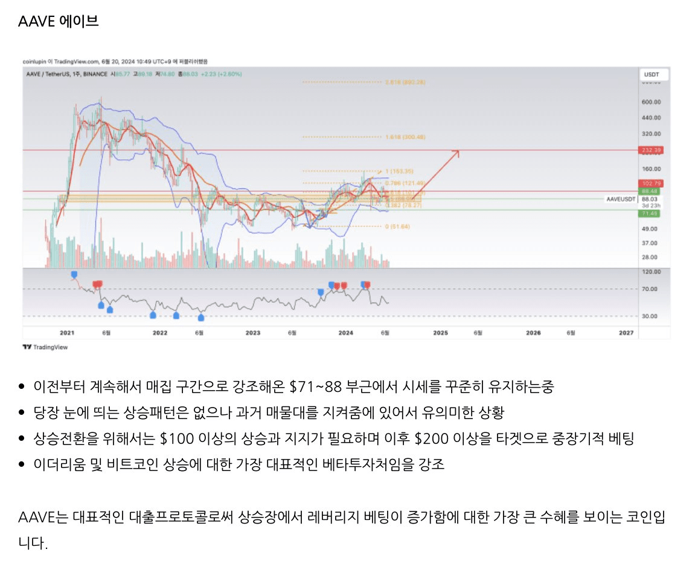The width and height of the screenshot is (698, 564).
Task: Click the TradingView logo below the chart
Action: point(45,347)
